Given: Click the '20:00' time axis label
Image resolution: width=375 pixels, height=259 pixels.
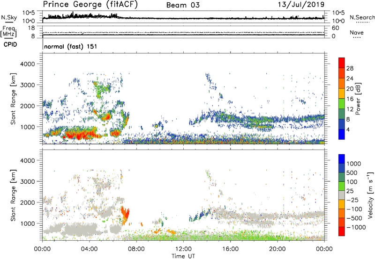Looking at the screenshot, I should pos(277,249).
